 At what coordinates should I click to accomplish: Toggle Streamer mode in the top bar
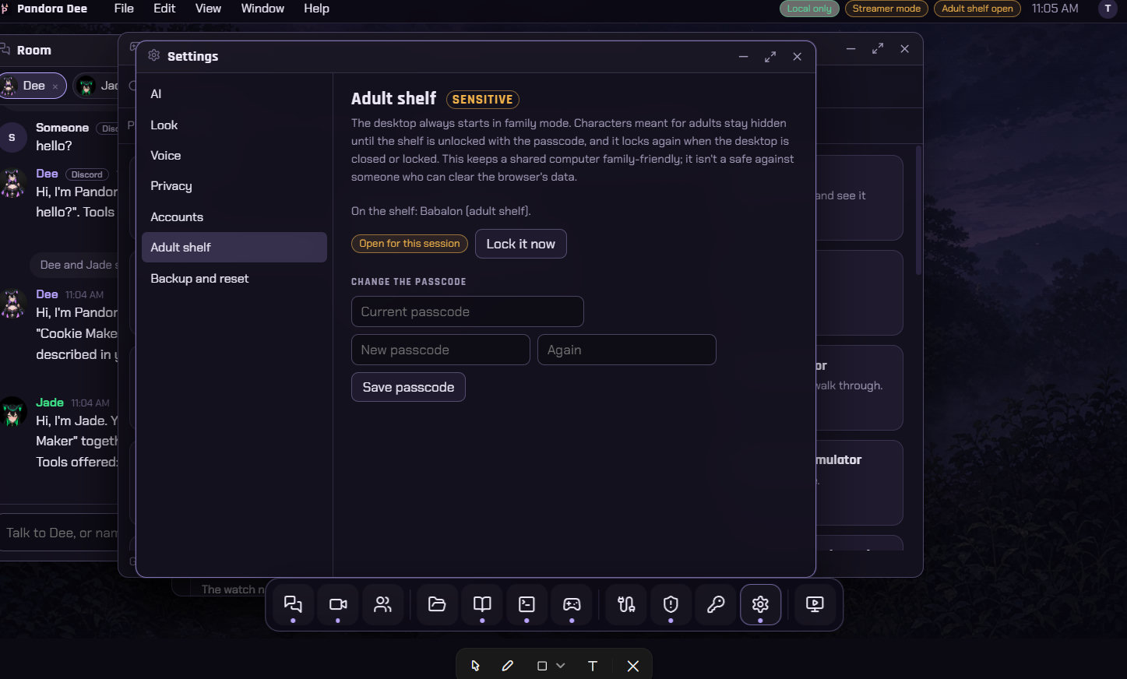886,9
